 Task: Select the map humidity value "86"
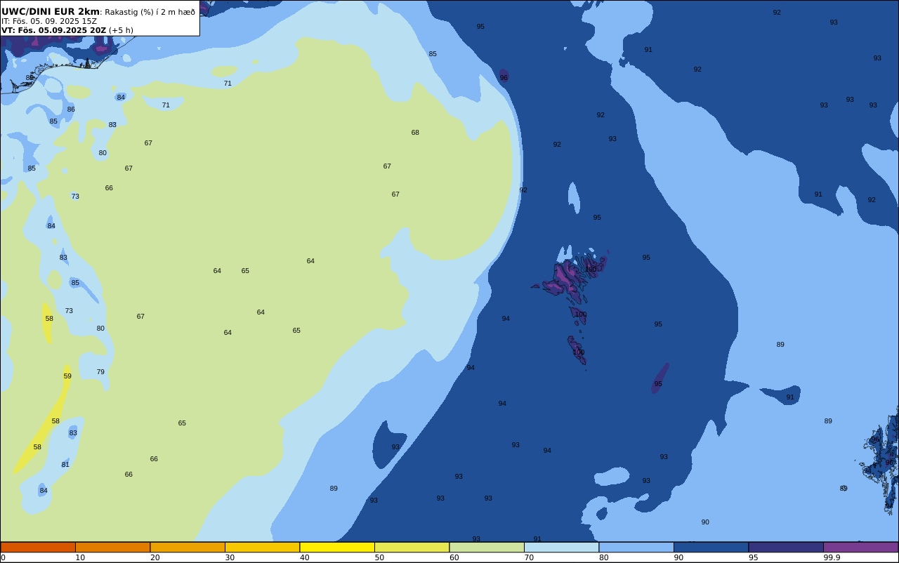click(x=71, y=110)
